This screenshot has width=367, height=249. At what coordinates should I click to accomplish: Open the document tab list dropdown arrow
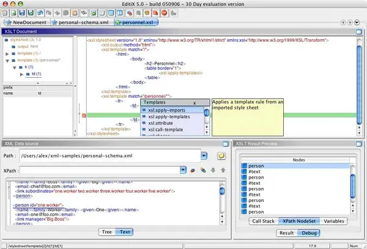tap(357, 23)
